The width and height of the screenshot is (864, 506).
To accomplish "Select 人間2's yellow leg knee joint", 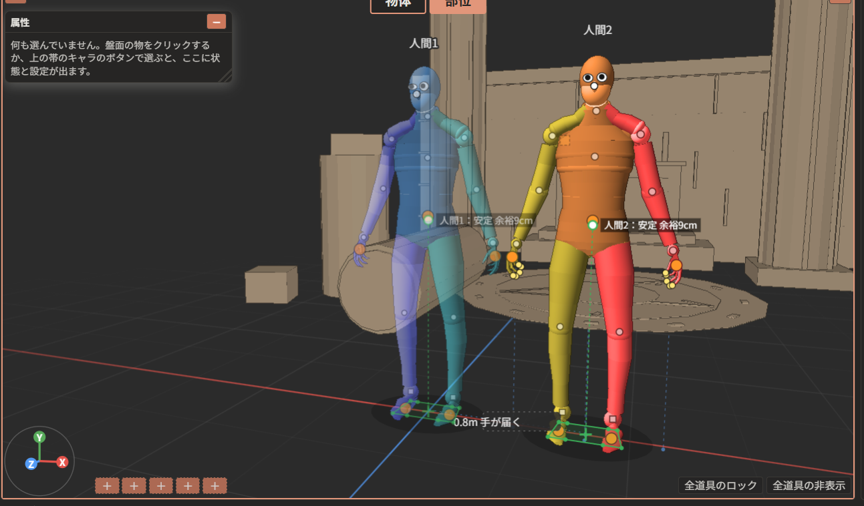I will pos(560,327).
